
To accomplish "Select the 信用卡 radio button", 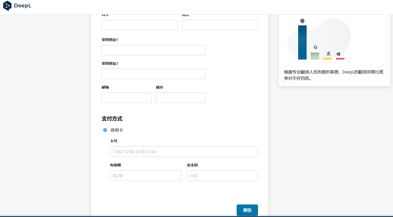I will click(x=105, y=130).
